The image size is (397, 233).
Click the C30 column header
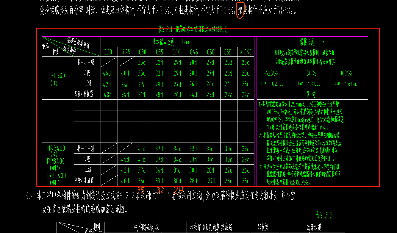pos(143,52)
